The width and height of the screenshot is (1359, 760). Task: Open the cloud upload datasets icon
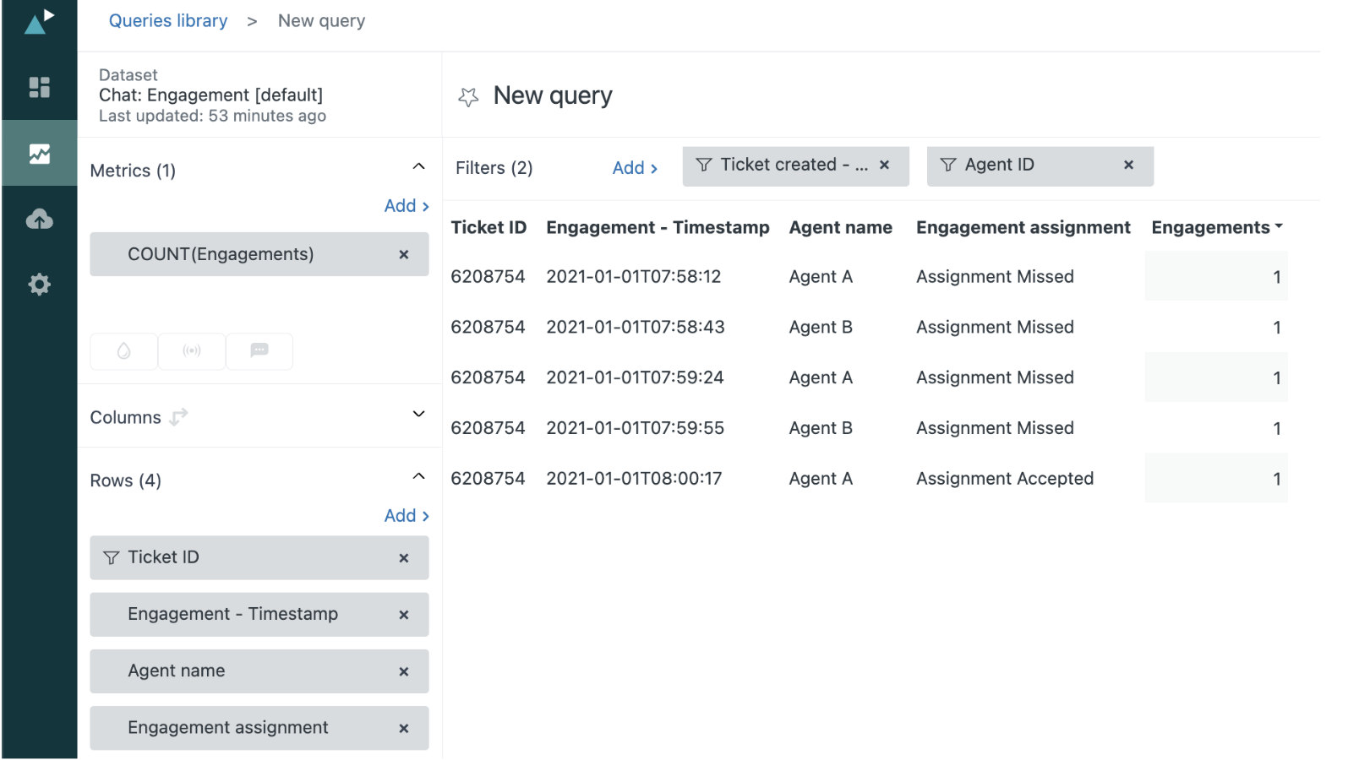[39, 220]
